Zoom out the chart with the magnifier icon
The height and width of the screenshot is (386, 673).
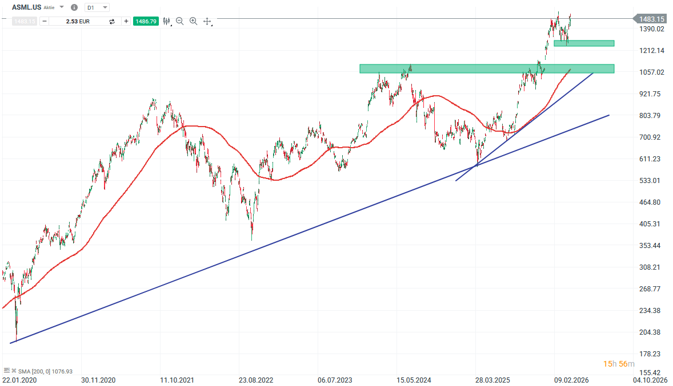[x=179, y=21]
